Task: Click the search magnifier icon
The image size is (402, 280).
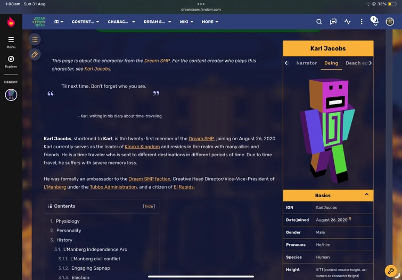Action: [319, 22]
